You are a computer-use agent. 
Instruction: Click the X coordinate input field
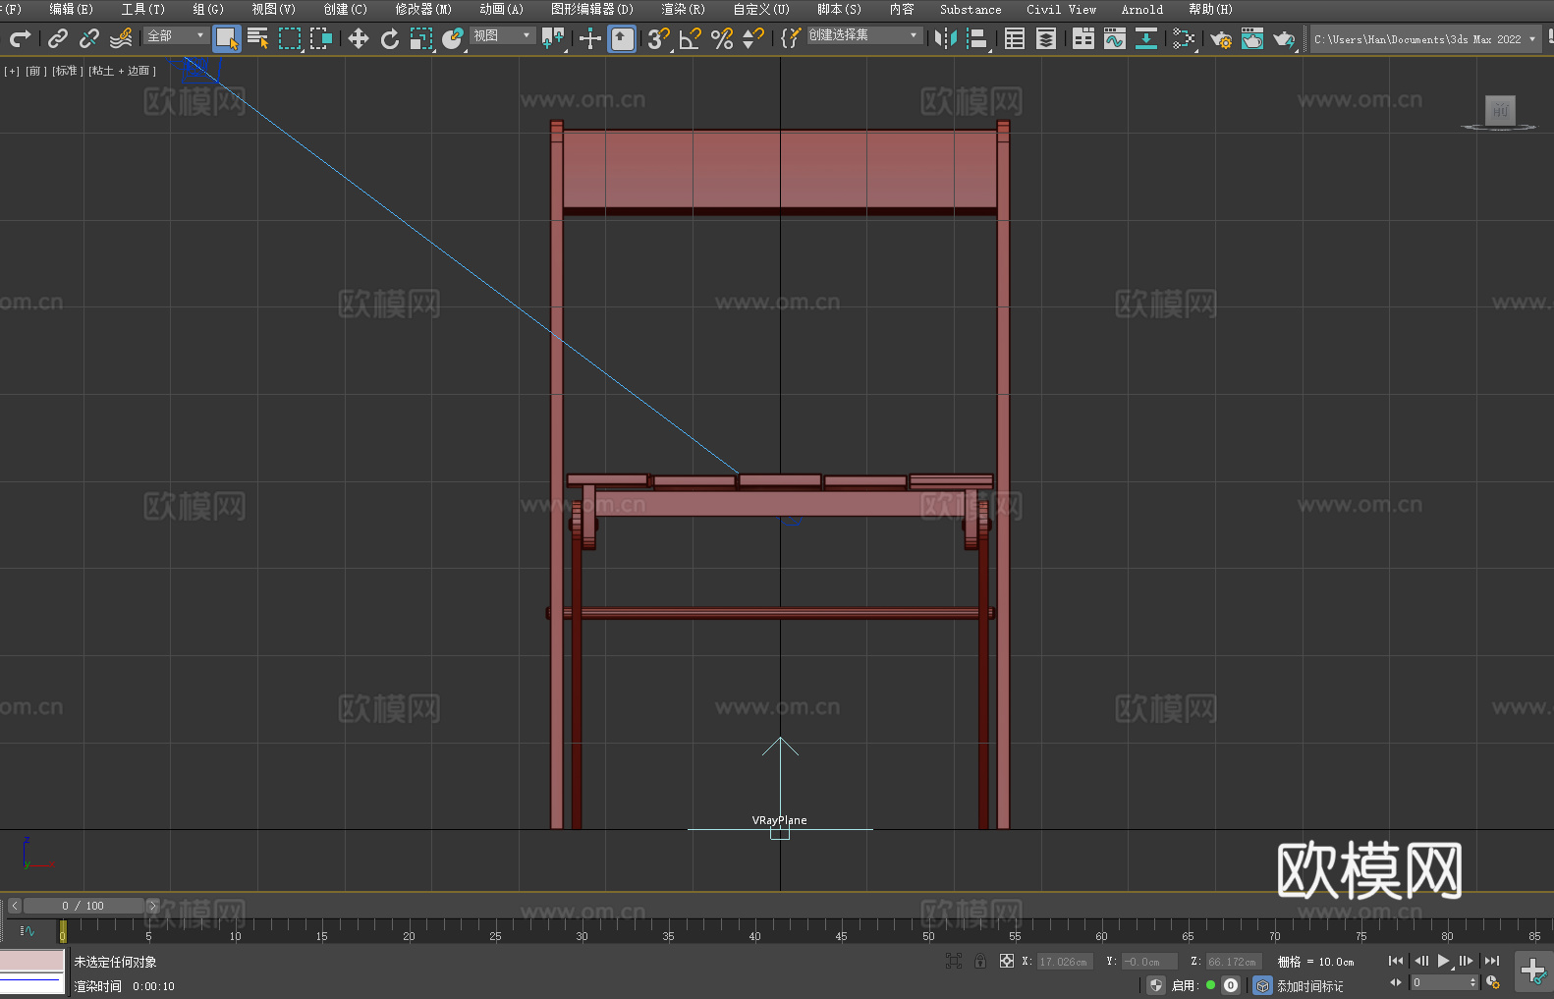1065,962
